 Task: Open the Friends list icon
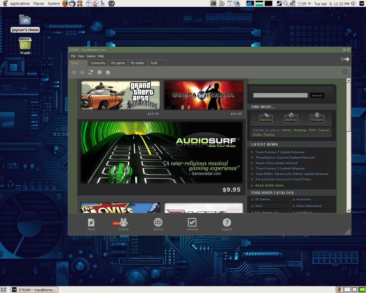pyautogui.click(x=124, y=224)
